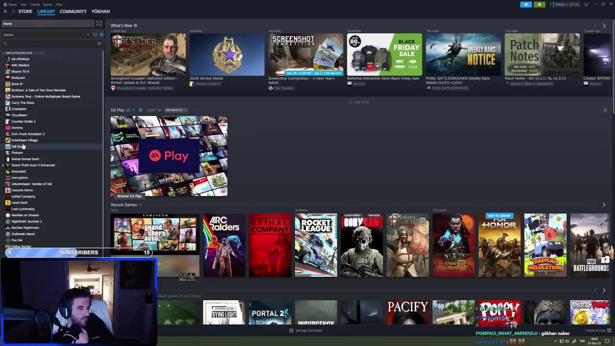Screen dimensions: 615x346
Task: Open the YÖKHAN profile tab
Action: [x=100, y=12]
